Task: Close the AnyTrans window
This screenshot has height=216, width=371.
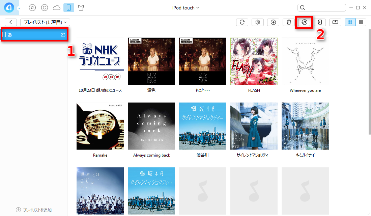Action: click(x=365, y=8)
